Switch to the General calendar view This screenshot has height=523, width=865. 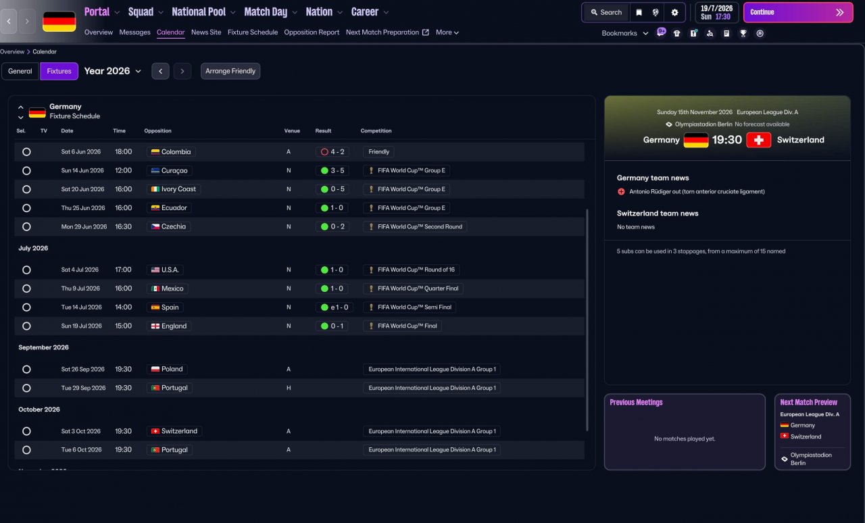(x=20, y=71)
